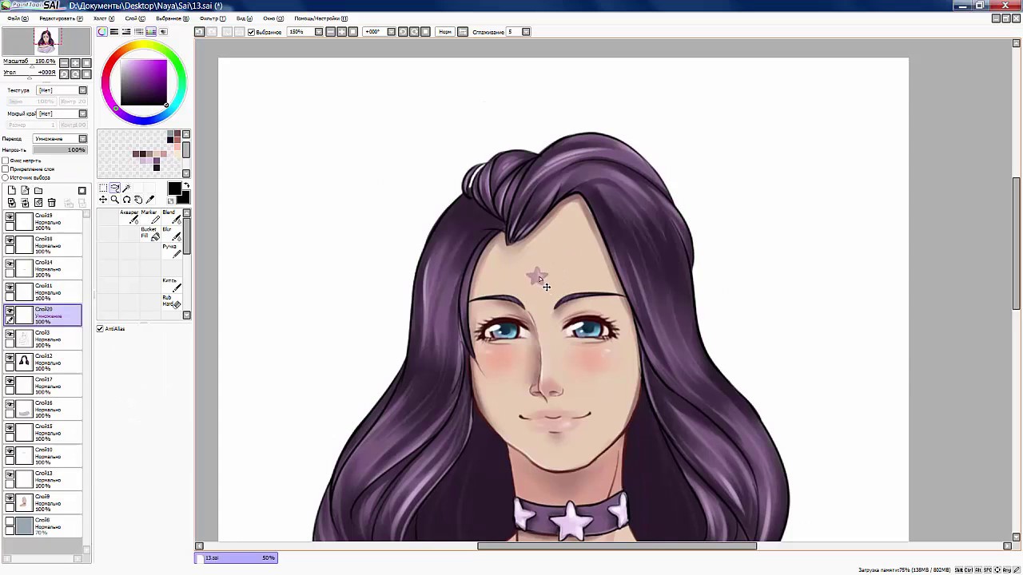This screenshot has height=575, width=1023.
Task: Toggle Фикс непр-ть checkbox
Action: tap(5, 161)
